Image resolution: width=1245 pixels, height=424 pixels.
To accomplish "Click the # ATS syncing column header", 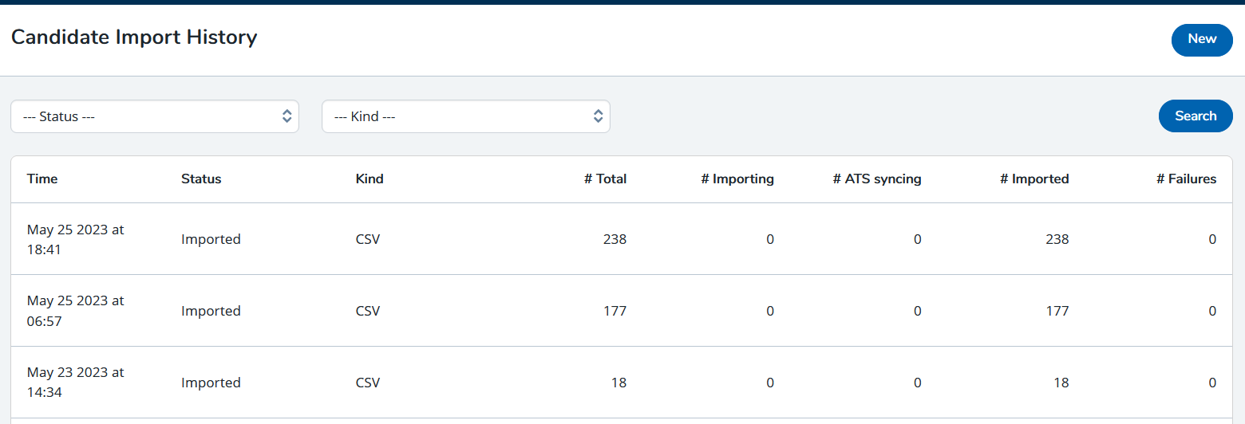I will pyautogui.click(x=877, y=179).
